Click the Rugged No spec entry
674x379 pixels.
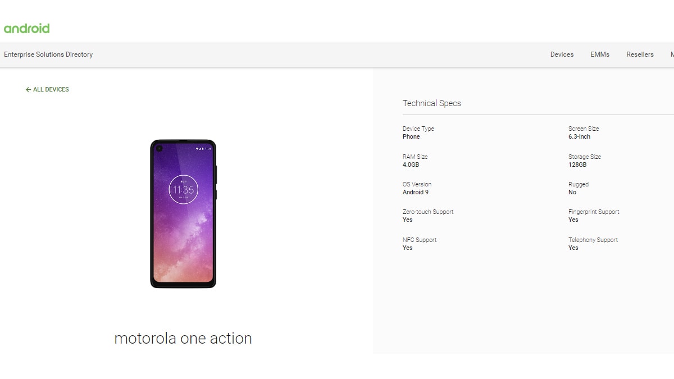tap(574, 188)
